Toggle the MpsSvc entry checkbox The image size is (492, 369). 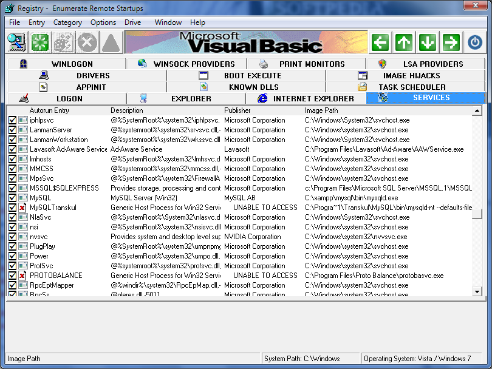coord(12,178)
